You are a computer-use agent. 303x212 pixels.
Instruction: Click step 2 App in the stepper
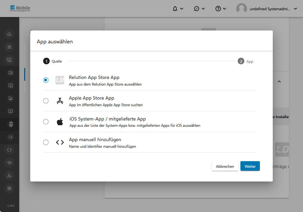(x=246, y=61)
